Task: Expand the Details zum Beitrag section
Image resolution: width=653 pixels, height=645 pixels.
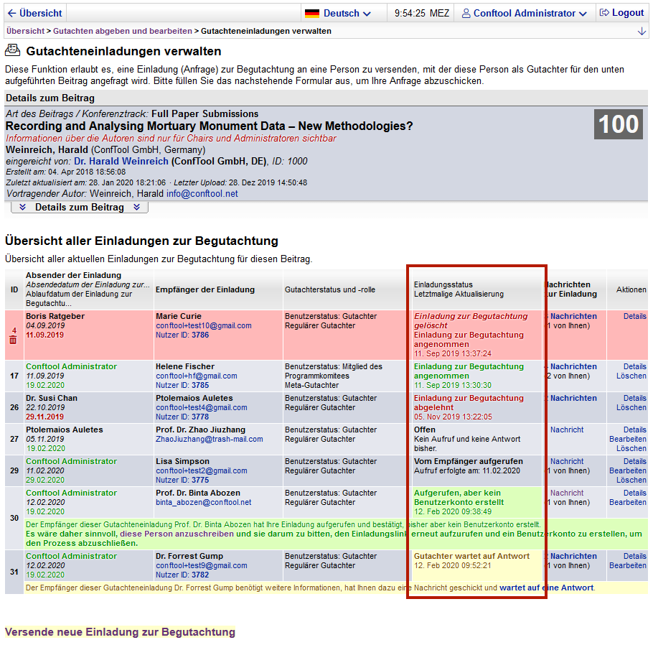Action: 80,208
